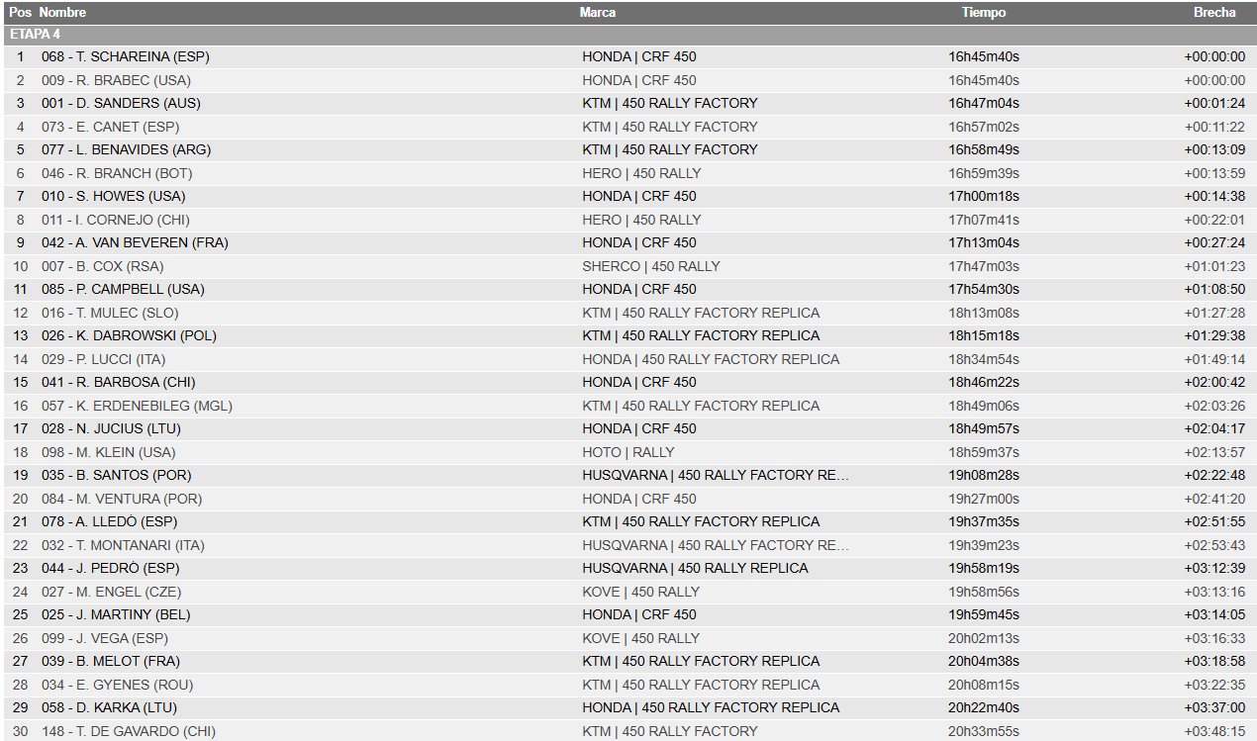The image size is (1257, 741).
Task: Select rider 073 - E. CANET (ESP)
Action: coord(110,127)
